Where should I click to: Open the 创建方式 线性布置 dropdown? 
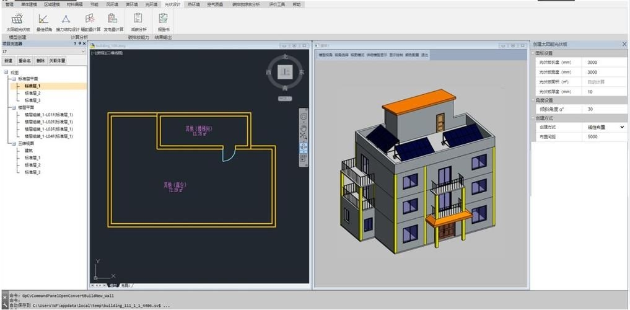(622, 127)
